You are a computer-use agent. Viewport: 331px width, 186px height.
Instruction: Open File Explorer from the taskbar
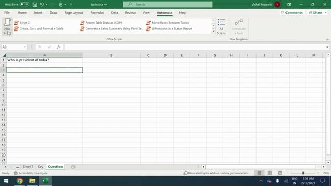pos(32,181)
